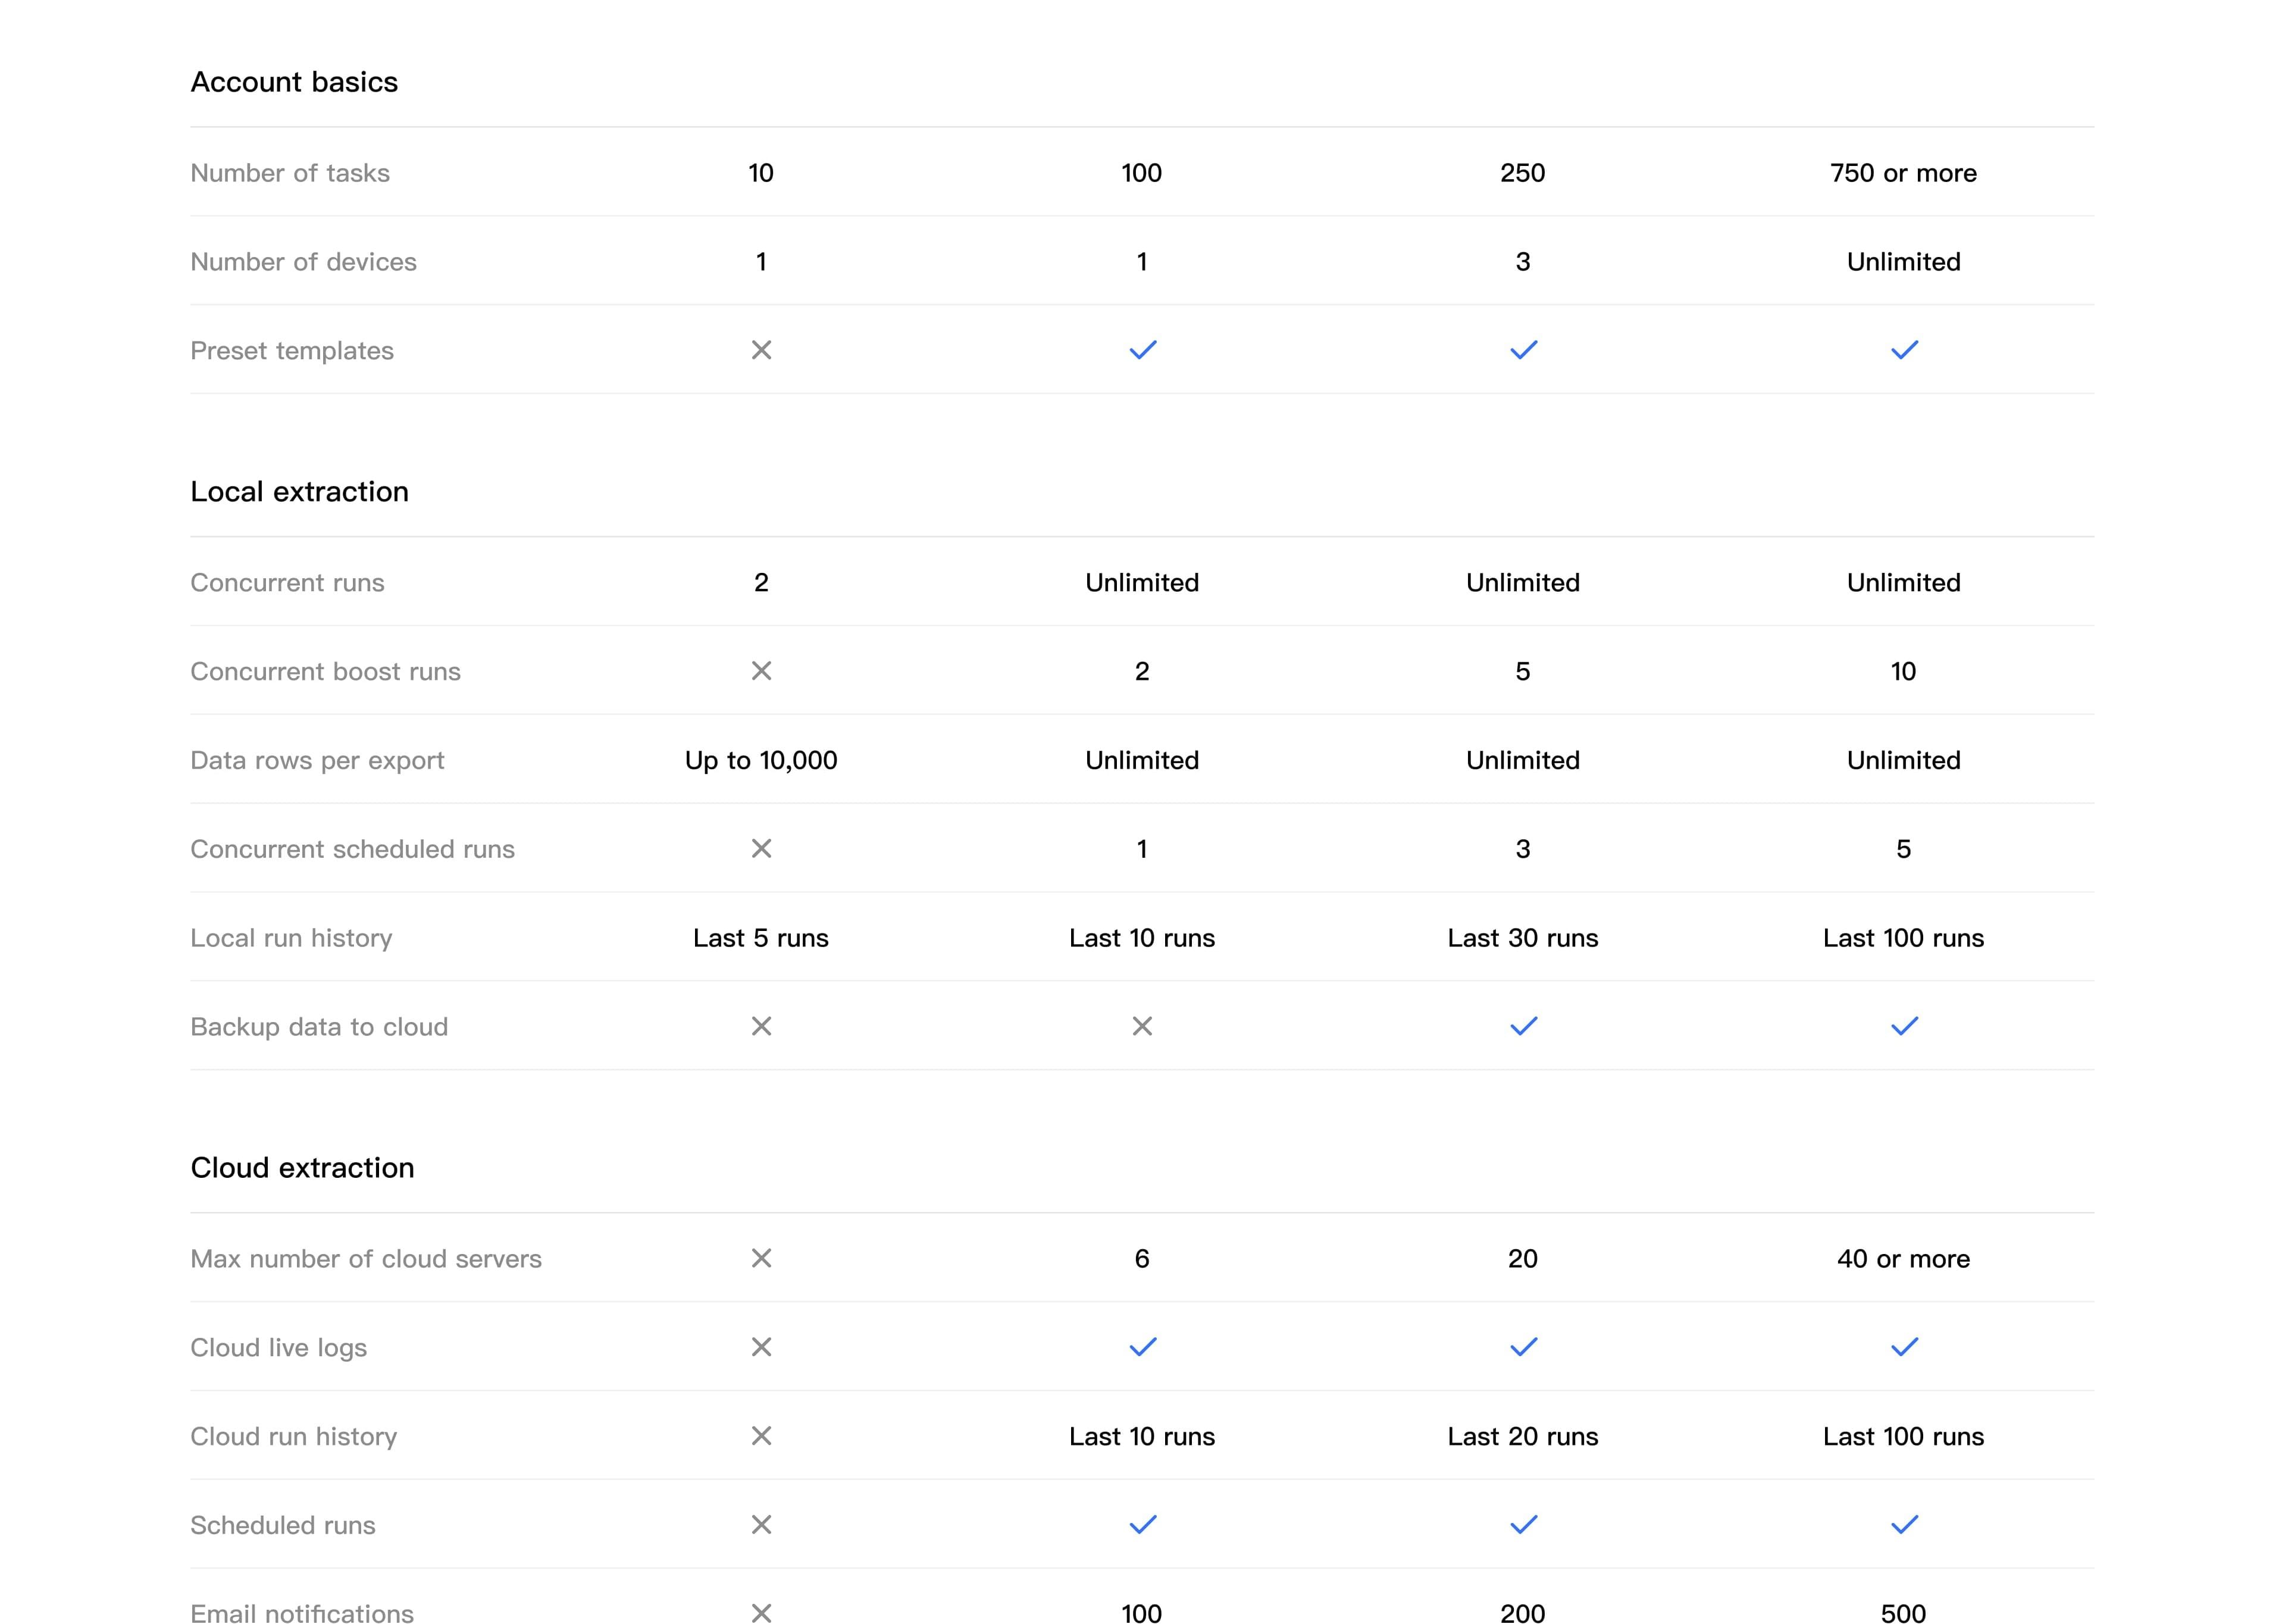Viewport: 2285px width, 1624px height.
Task: Click the X icon in Max number of cloud servers row
Action: (x=761, y=1258)
